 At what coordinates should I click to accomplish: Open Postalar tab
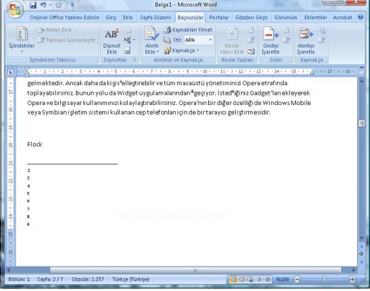click(219, 17)
